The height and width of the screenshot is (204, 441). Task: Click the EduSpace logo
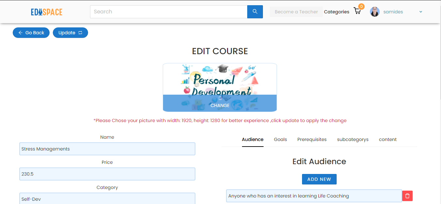(x=47, y=12)
